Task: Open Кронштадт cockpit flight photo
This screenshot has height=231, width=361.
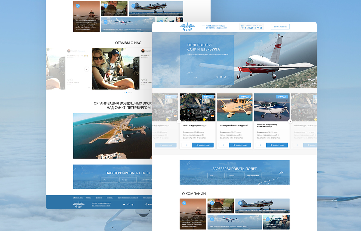Action: [197, 107]
